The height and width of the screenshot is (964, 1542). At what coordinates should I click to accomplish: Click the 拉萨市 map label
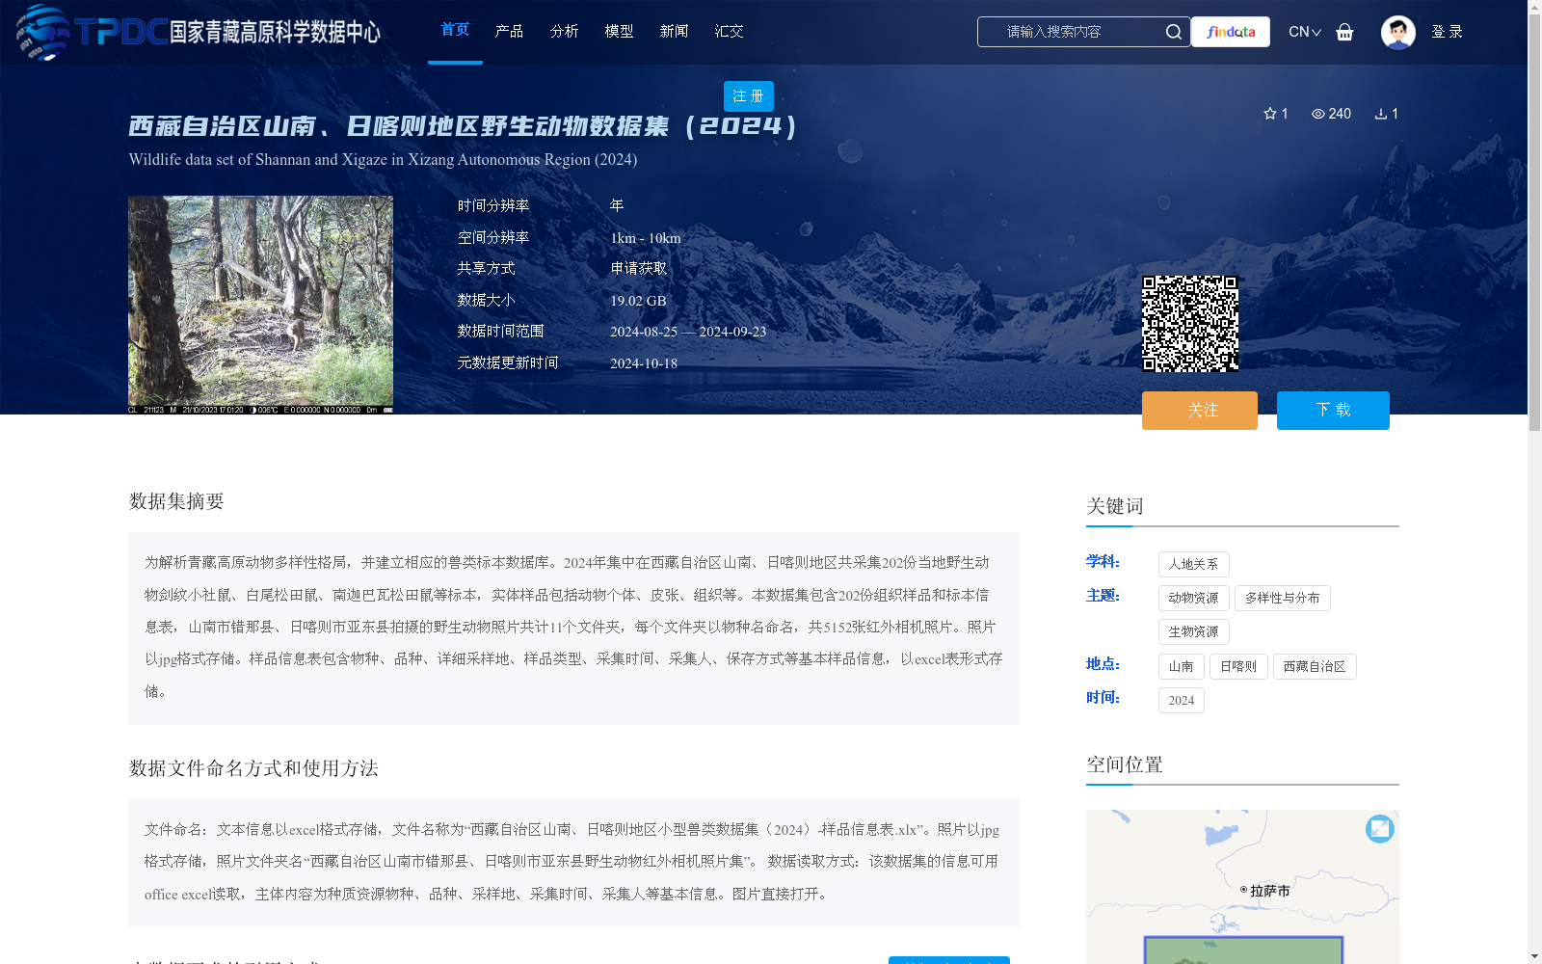[1269, 891]
